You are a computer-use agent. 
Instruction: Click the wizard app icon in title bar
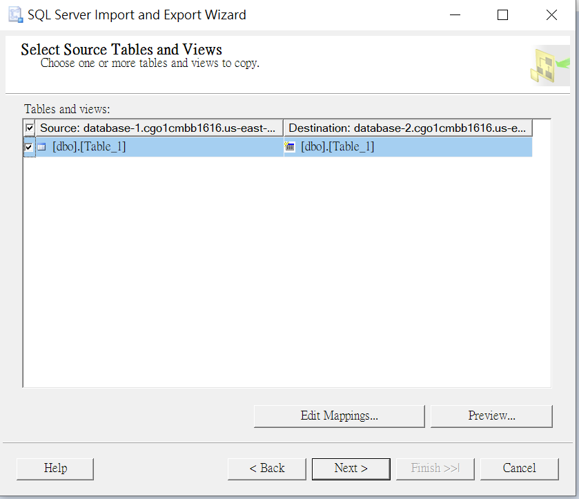click(15, 14)
